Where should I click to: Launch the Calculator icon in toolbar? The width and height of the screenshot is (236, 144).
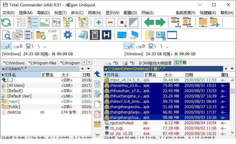coord(95,35)
